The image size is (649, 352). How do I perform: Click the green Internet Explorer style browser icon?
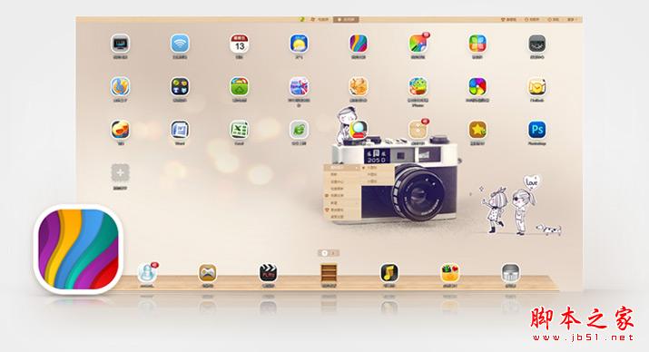click(x=299, y=130)
